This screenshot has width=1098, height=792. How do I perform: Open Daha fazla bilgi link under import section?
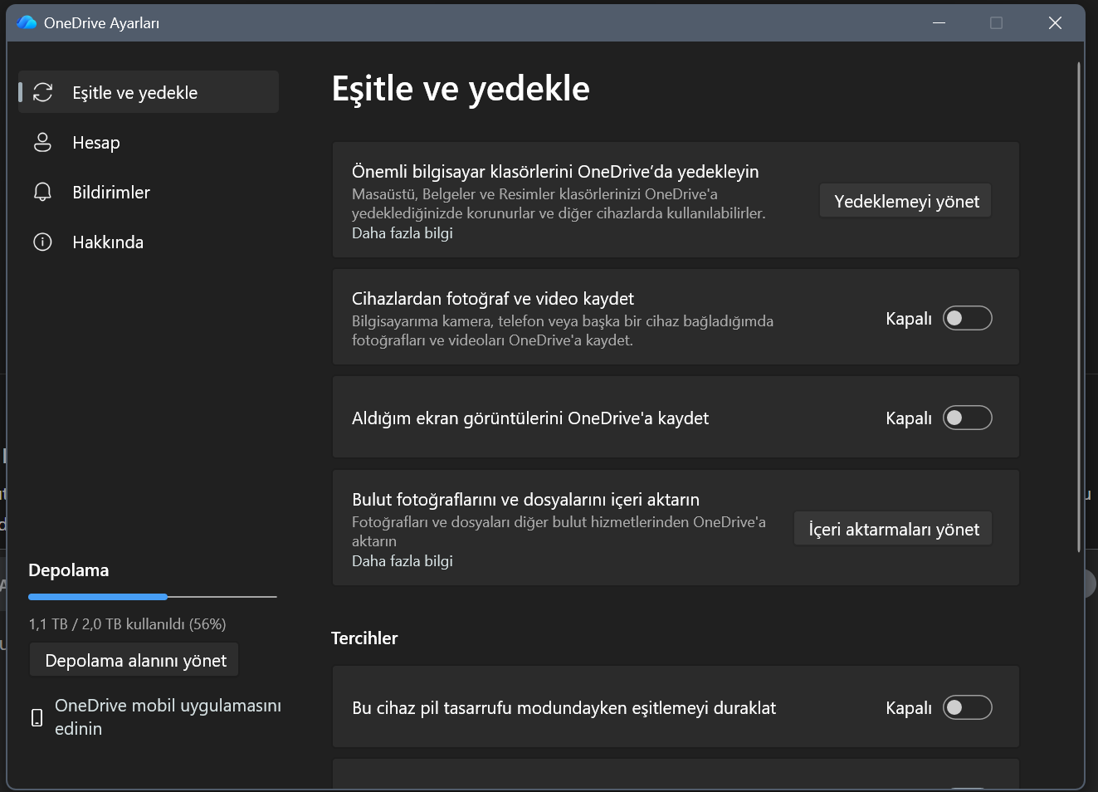coord(403,561)
